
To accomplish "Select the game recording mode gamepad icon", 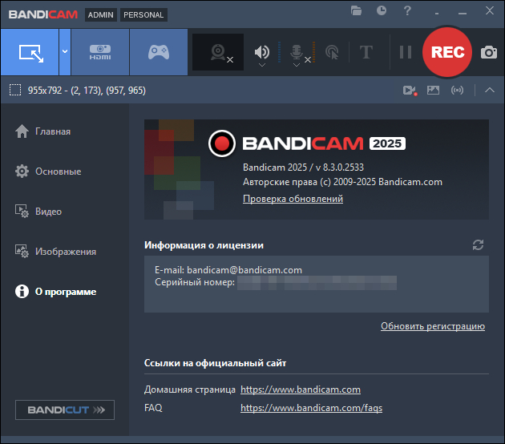I will pos(158,53).
